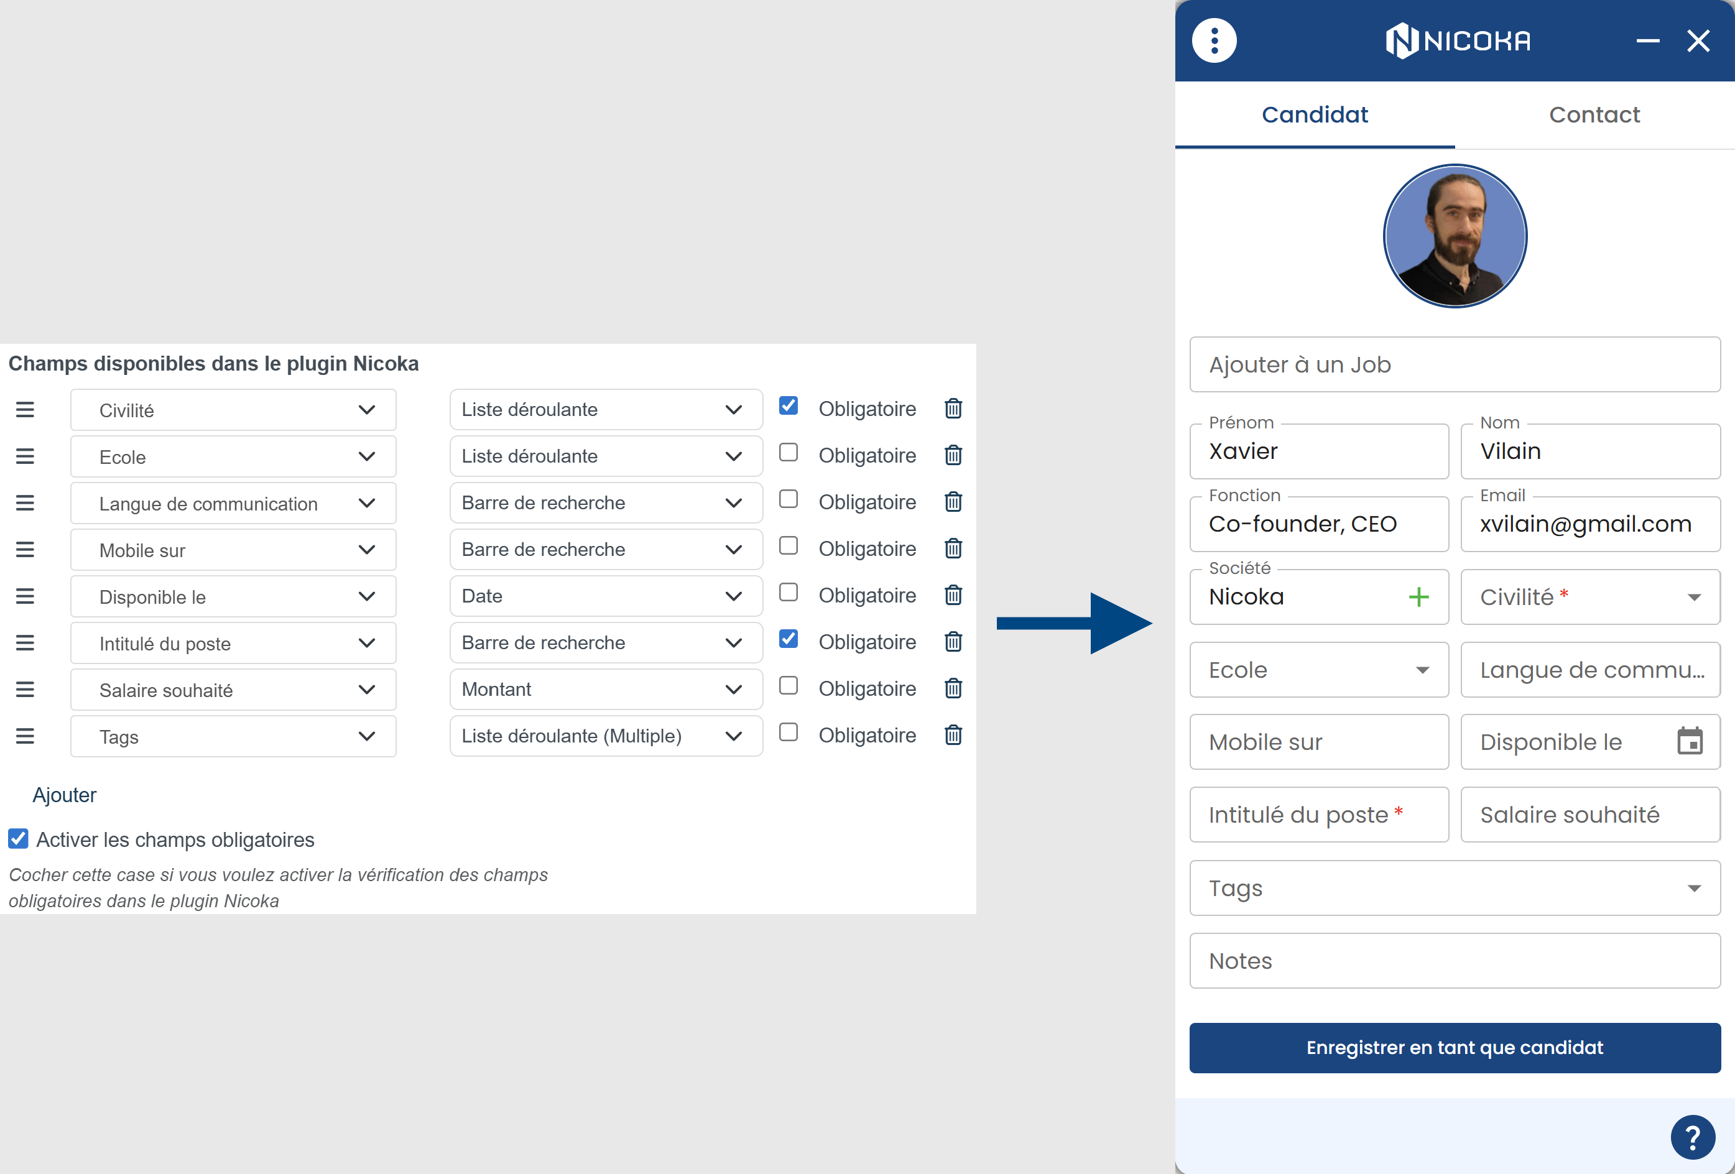This screenshot has width=1735, height=1174.
Task: Click drag handle for Intitulé du poste row
Action: coord(25,642)
